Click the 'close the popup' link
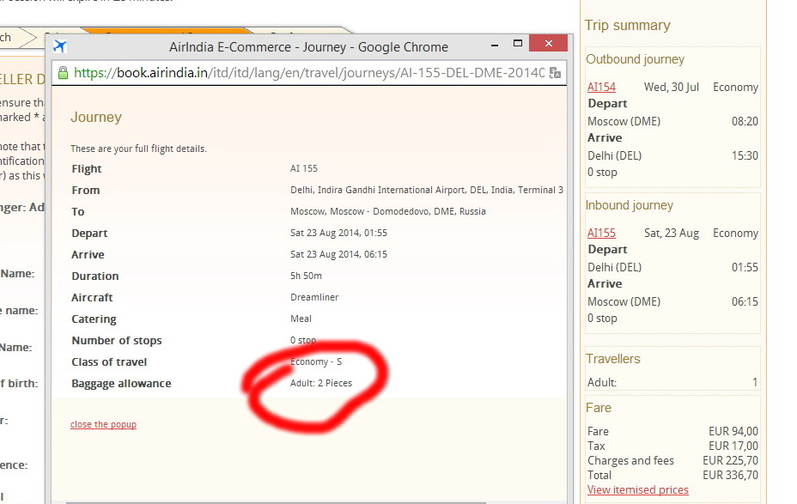The width and height of the screenshot is (797, 504). point(103,424)
